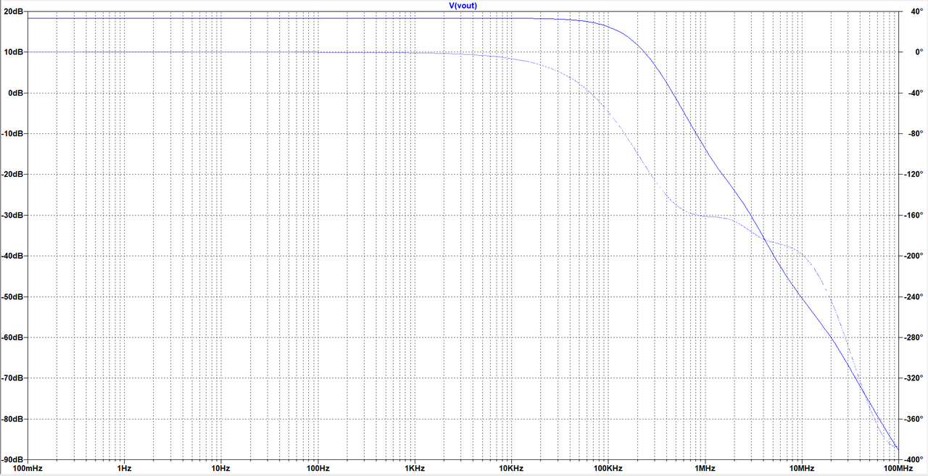Click the -30dB magnitude axis label
The height and width of the screenshot is (476, 928).
[x=12, y=215]
